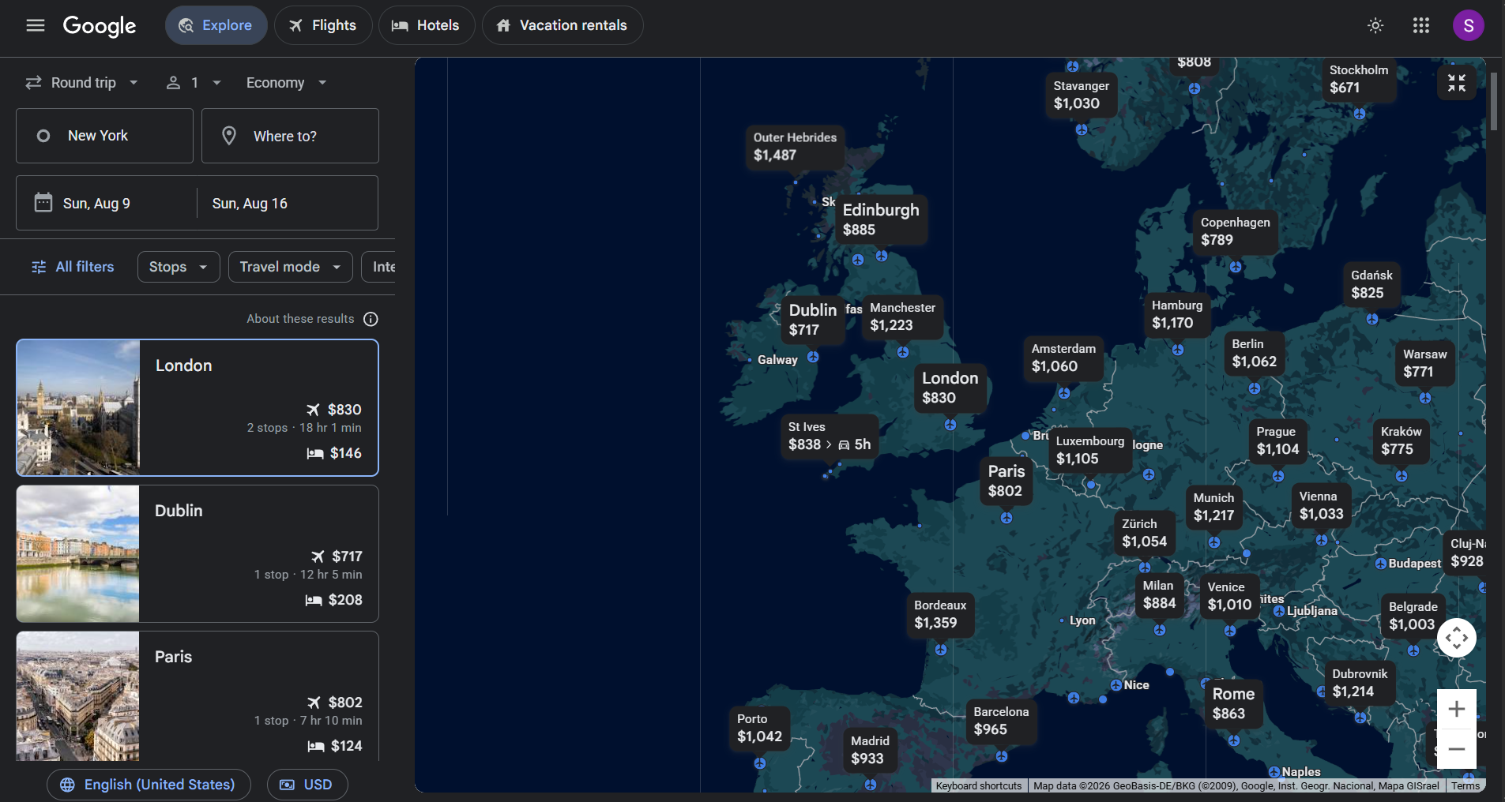Select Edinburgh $885 map label
Image resolution: width=1505 pixels, height=802 pixels.
[x=881, y=219]
